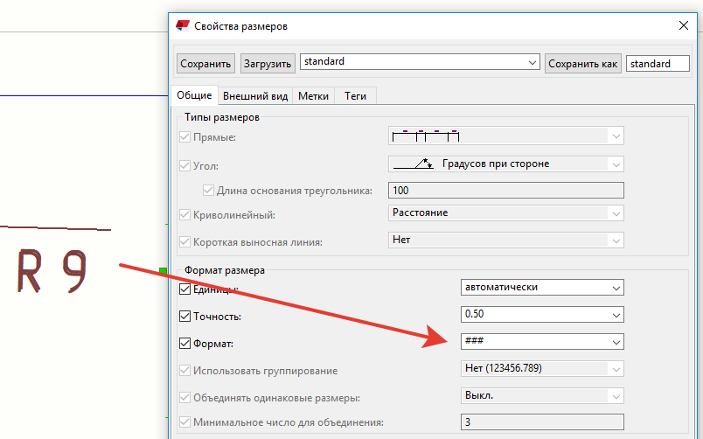Switch to the Теги tab
703x439 pixels.
pos(356,96)
